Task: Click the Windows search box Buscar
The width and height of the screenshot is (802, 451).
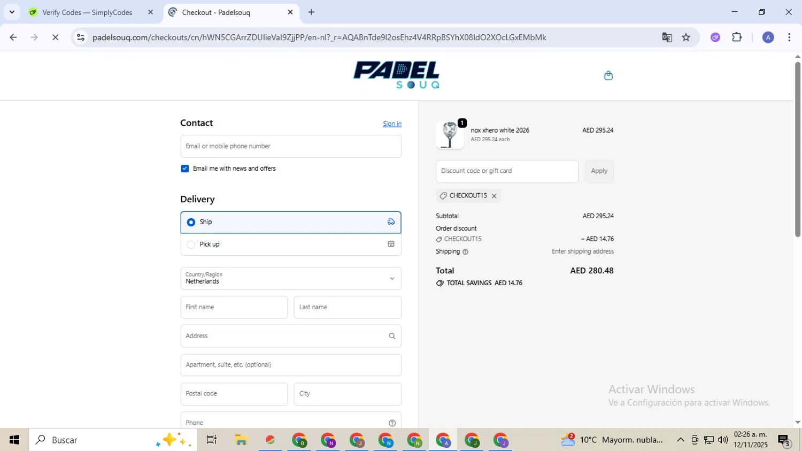Action: (112, 440)
